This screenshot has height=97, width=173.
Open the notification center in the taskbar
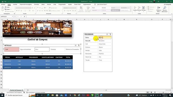click(170, 95)
